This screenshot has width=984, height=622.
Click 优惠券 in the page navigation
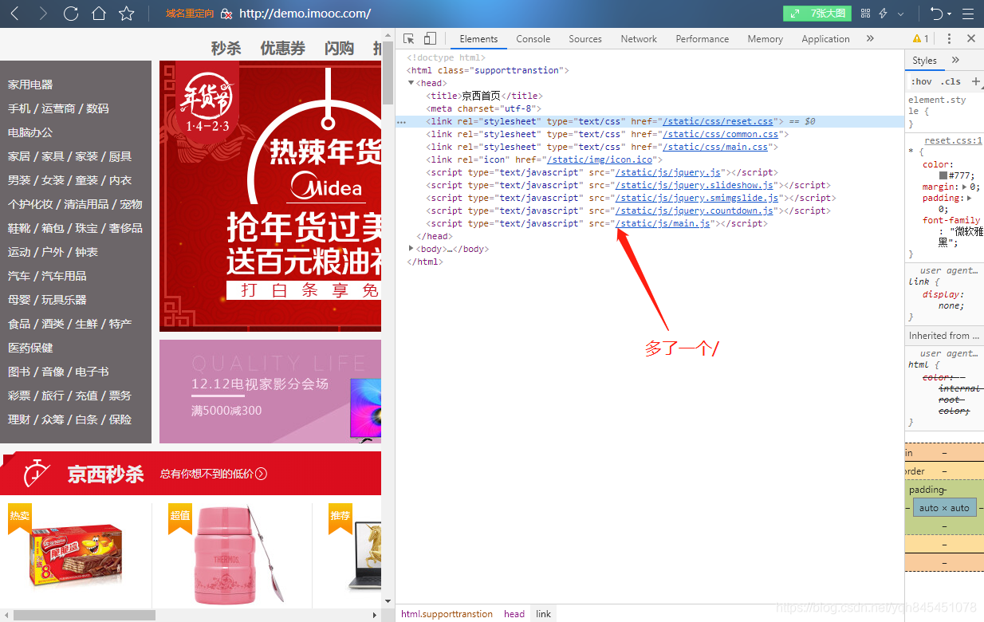tap(282, 48)
